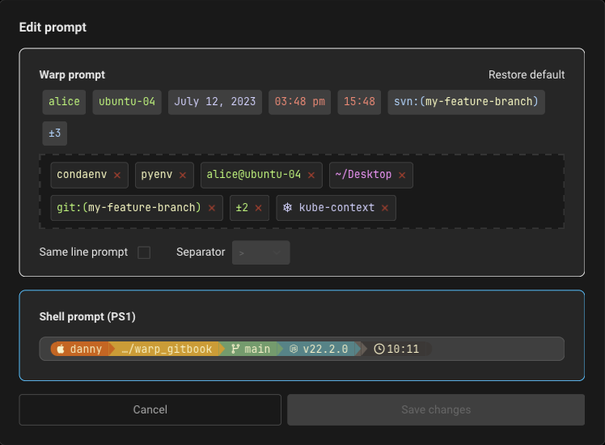Delete the ±2 chip with its X icon

click(259, 208)
